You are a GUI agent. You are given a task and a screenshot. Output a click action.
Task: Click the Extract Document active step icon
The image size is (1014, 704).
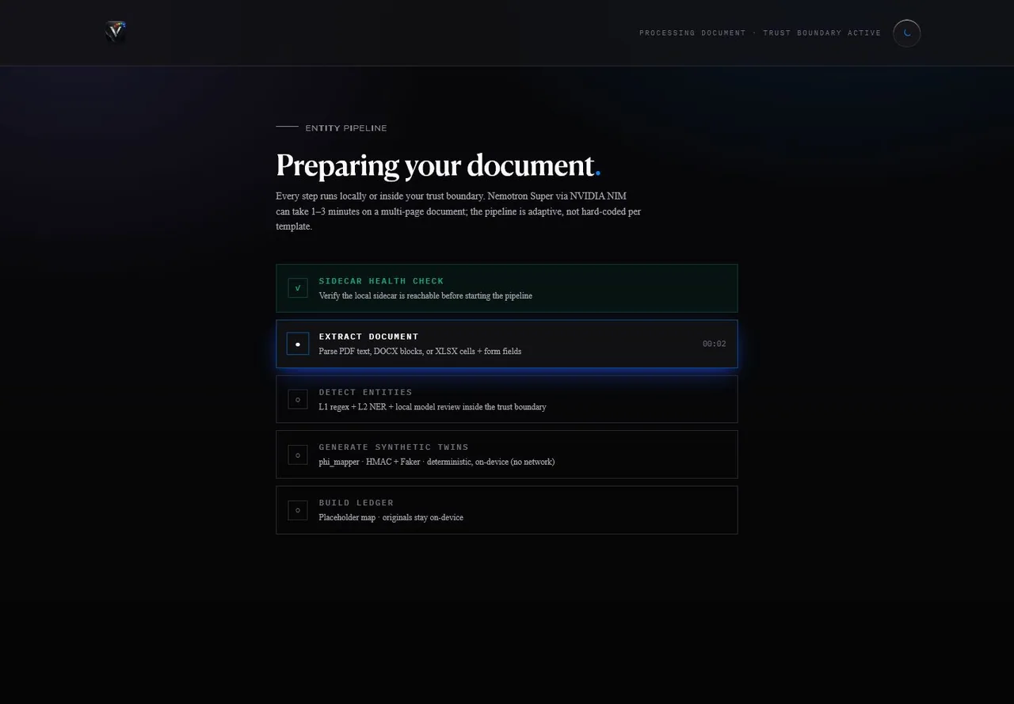[298, 344]
